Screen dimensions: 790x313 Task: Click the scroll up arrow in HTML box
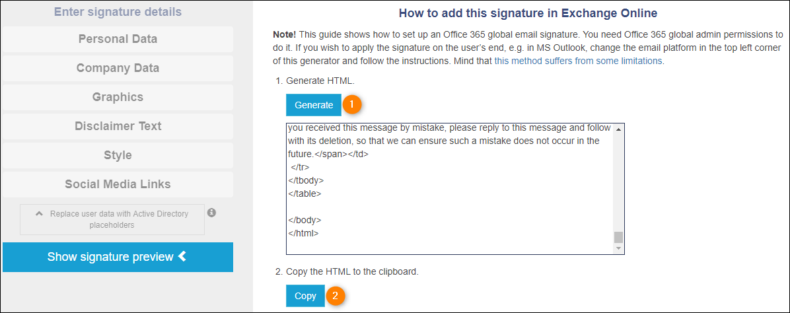pos(618,129)
